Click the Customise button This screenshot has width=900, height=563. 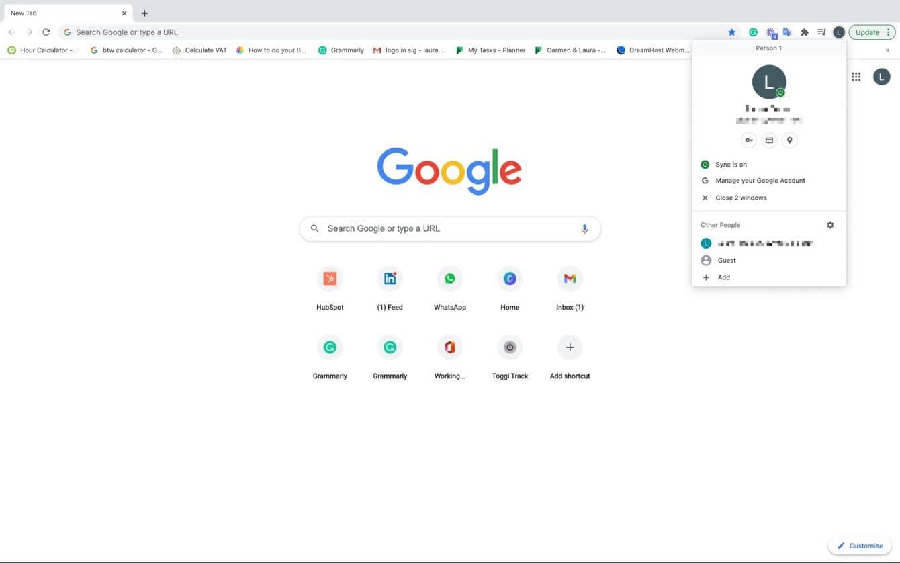(860, 546)
